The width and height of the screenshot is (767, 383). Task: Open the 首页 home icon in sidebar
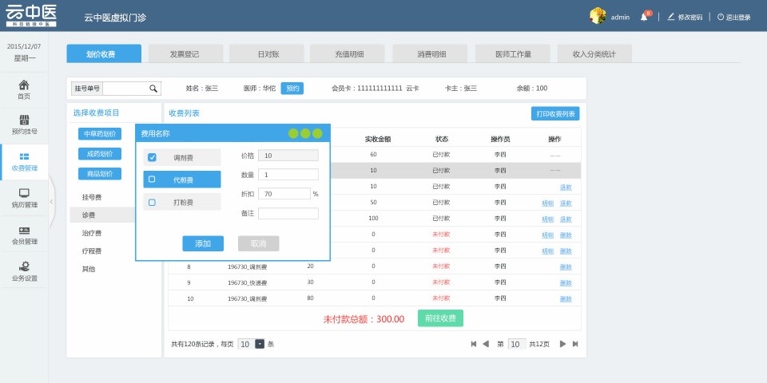(24, 85)
